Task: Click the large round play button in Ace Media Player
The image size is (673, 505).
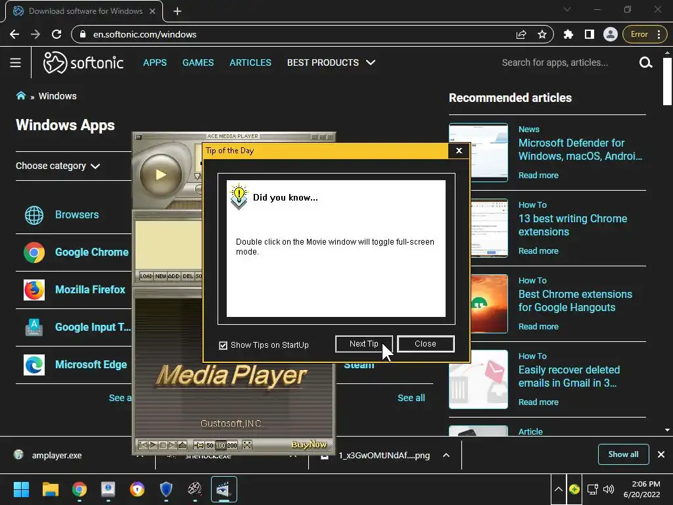Action: pos(161,174)
